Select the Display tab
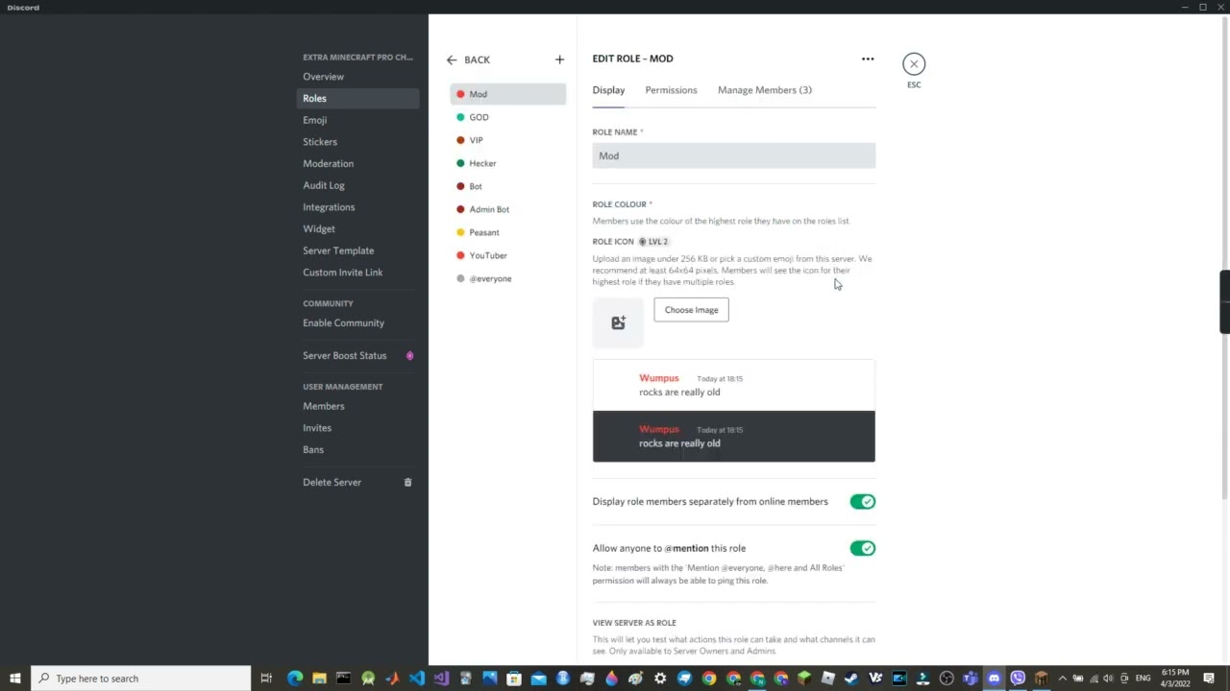This screenshot has height=691, width=1230. point(608,90)
